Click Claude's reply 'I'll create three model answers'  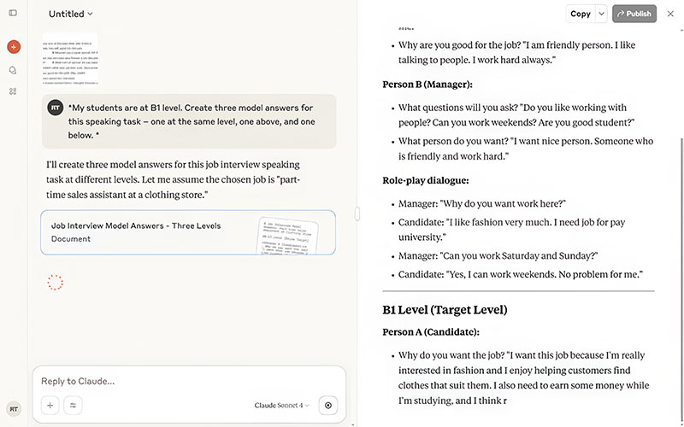pos(174,179)
